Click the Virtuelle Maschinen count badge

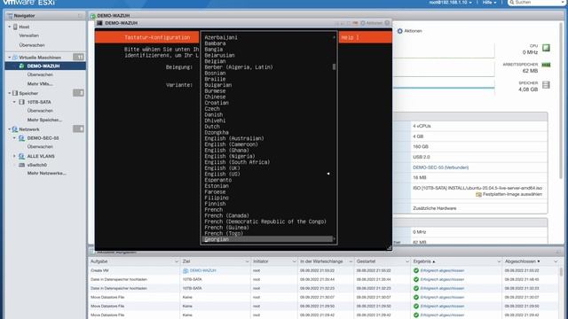click(x=78, y=57)
